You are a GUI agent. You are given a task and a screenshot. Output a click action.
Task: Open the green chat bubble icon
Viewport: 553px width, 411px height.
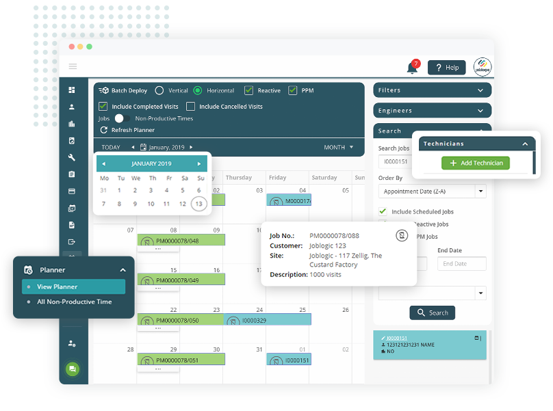72,369
